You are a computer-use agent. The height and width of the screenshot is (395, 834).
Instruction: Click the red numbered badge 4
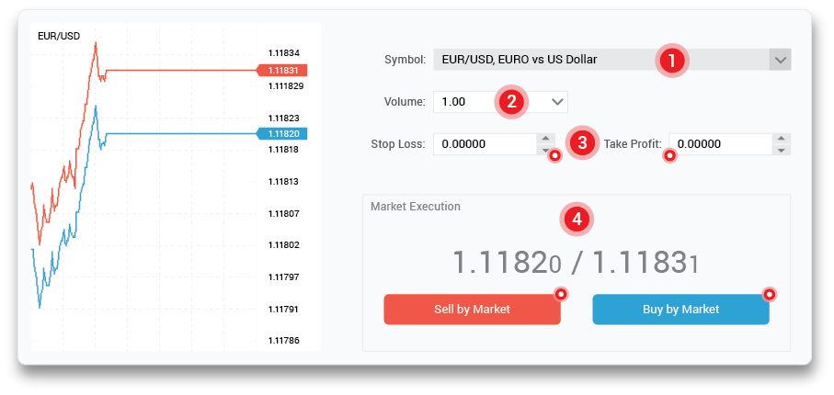pyautogui.click(x=577, y=219)
